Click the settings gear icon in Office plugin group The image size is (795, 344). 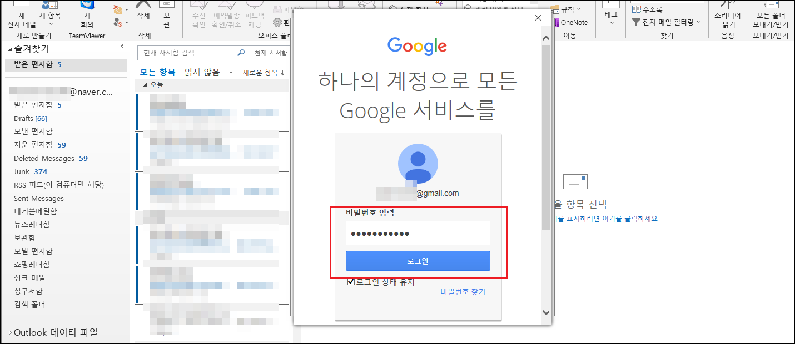(x=278, y=22)
